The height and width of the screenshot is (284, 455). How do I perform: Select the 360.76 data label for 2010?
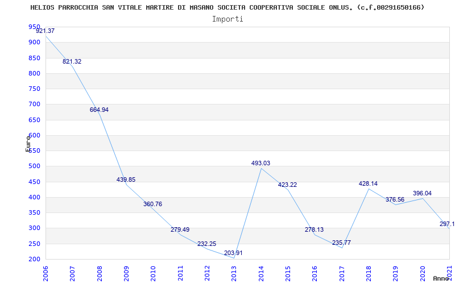(x=152, y=204)
